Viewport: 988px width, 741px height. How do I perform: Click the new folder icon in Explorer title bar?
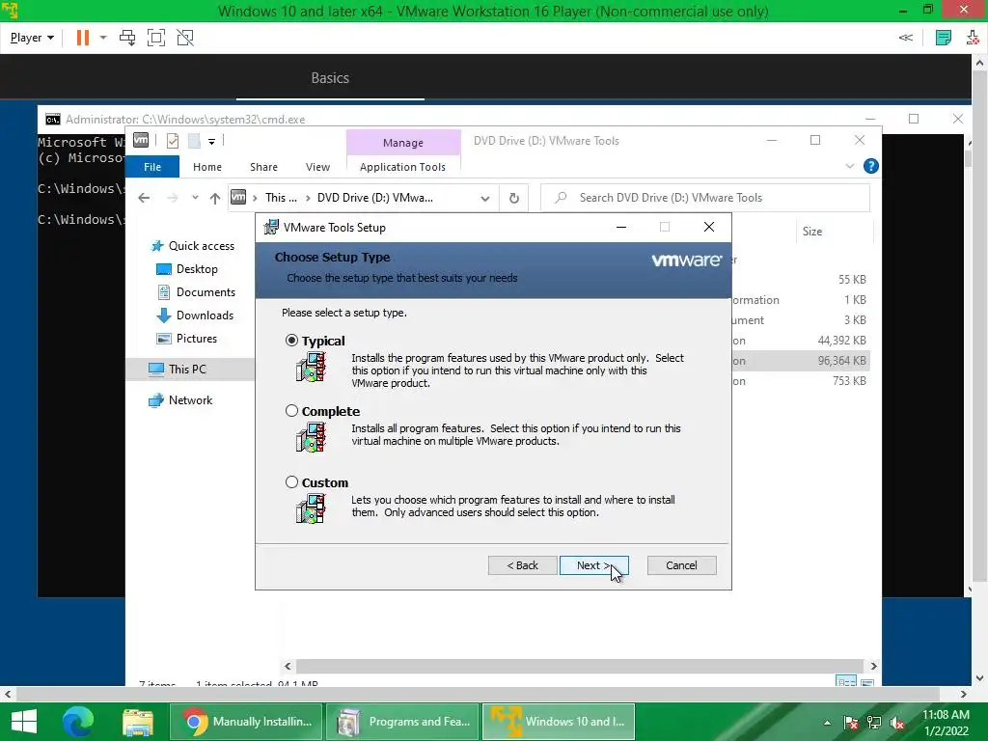tap(194, 141)
